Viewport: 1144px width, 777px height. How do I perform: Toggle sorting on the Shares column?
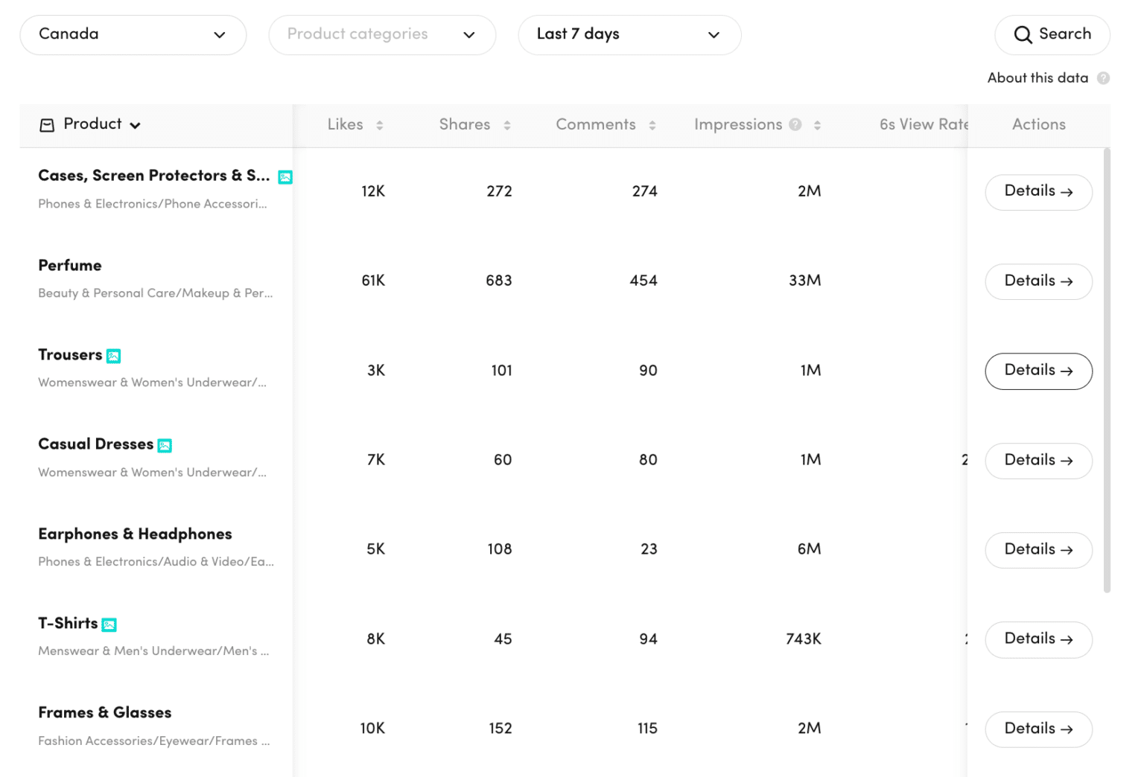click(x=507, y=124)
